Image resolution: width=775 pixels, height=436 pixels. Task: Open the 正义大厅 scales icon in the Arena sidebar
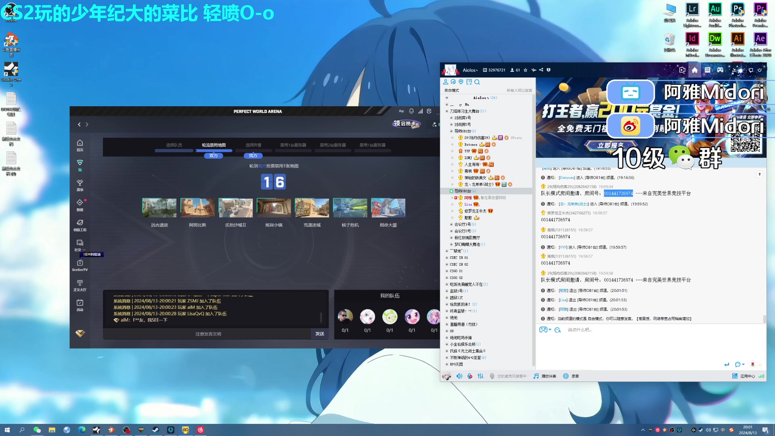tap(80, 285)
